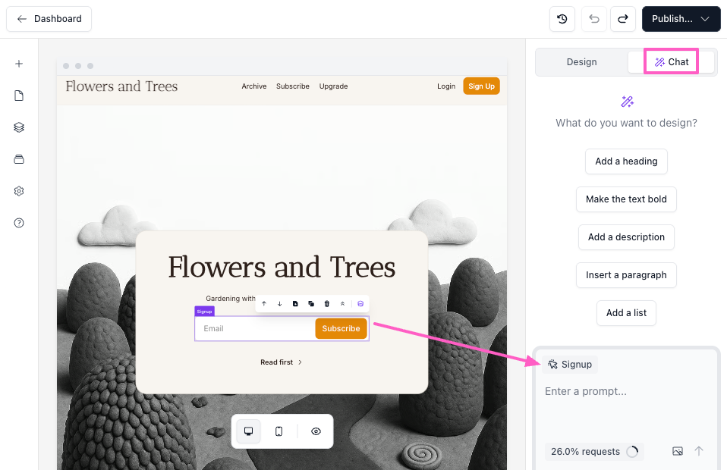Viewport: 727px width, 470px height.
Task: Open the layers panel icon
Action: [x=19, y=127]
